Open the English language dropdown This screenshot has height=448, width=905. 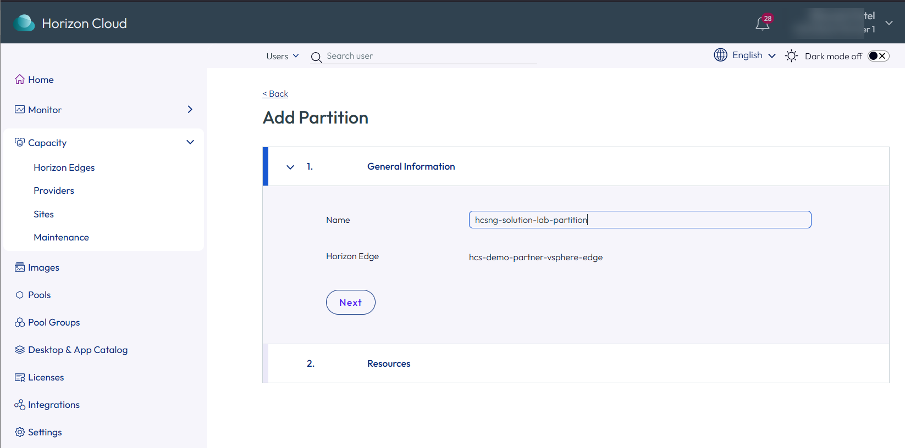(x=754, y=55)
